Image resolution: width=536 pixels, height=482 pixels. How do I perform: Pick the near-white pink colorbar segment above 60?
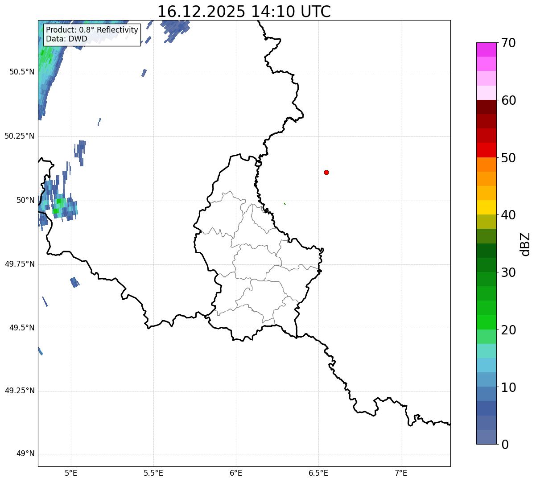(486, 93)
